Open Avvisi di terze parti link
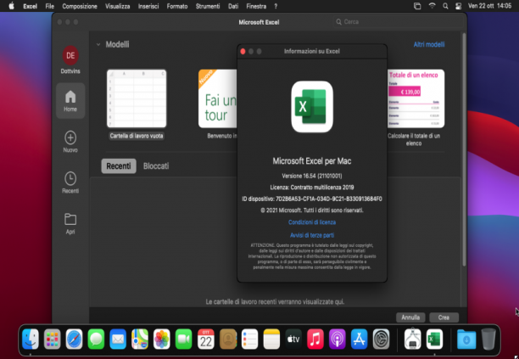Screen dimensions: 519x359 [312, 235]
